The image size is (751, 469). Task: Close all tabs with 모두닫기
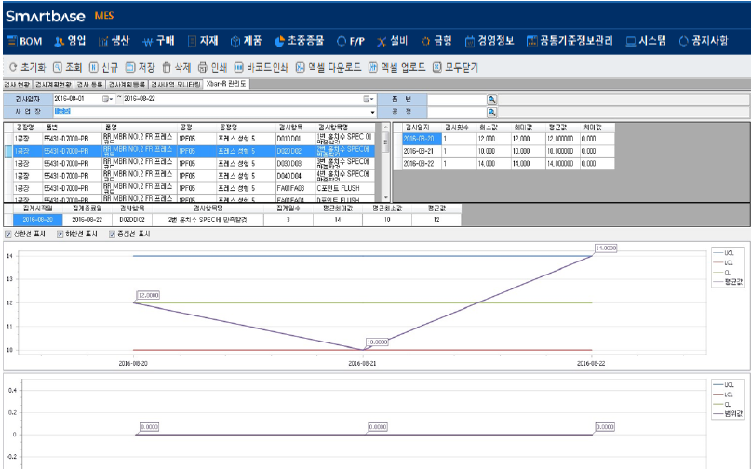tap(455, 68)
